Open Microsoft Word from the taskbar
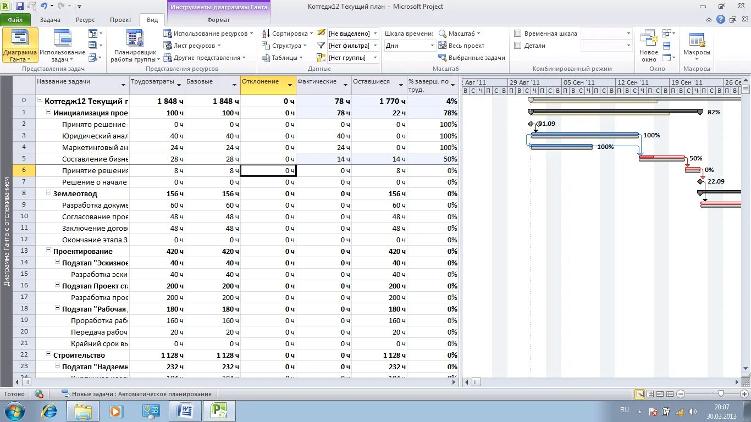751x422 pixels. [185, 411]
